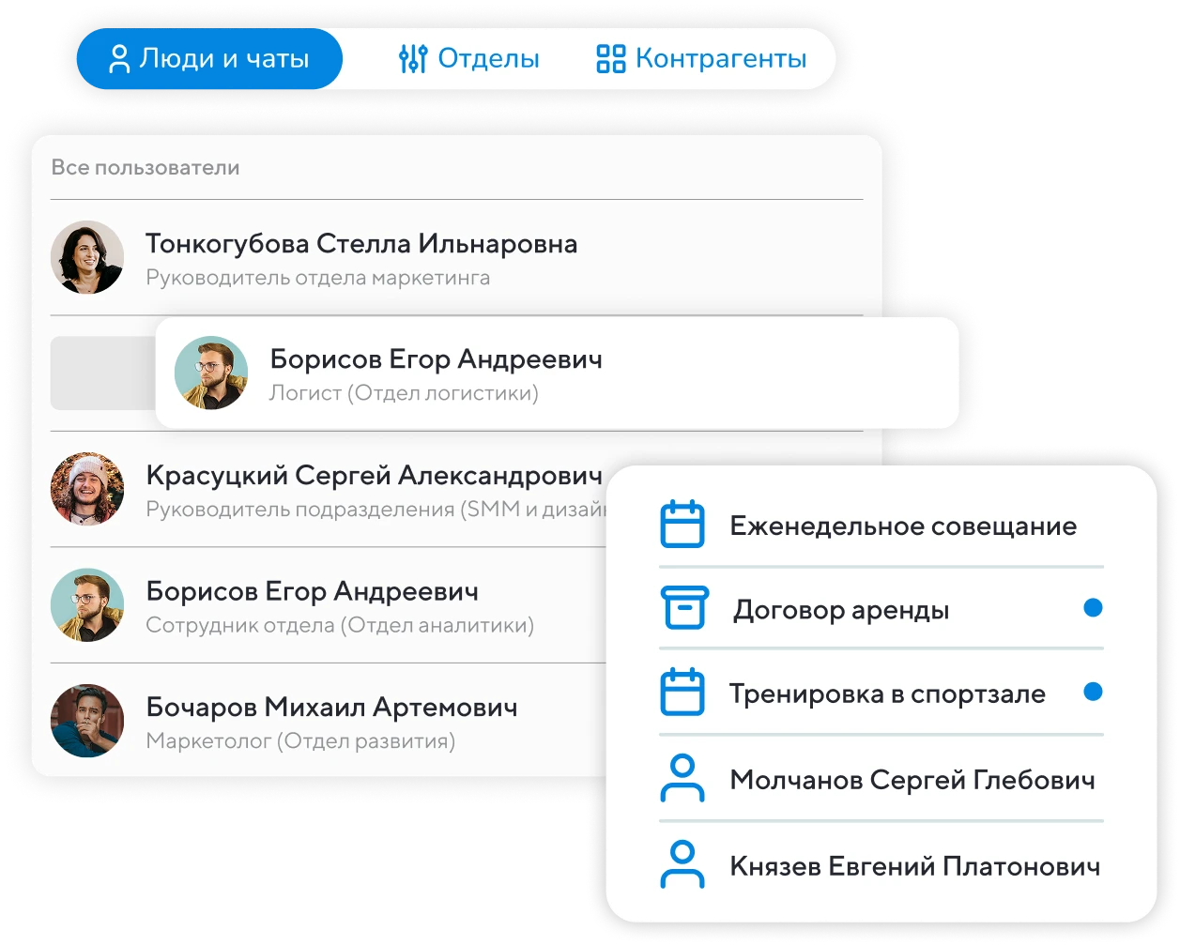The height and width of the screenshot is (945, 1180).
Task: Click calendar icon beside Еженедельное совещание
Action: point(682,526)
